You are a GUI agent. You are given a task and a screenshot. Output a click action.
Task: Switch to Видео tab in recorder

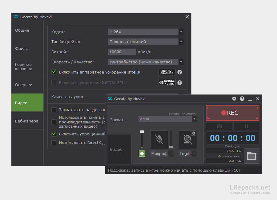120,149
